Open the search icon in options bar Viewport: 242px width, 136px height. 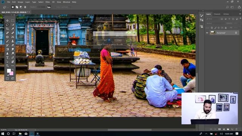[227, 7]
